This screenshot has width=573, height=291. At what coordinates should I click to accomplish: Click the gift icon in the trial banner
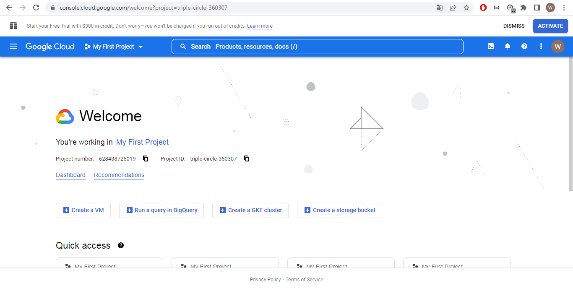tap(13, 26)
